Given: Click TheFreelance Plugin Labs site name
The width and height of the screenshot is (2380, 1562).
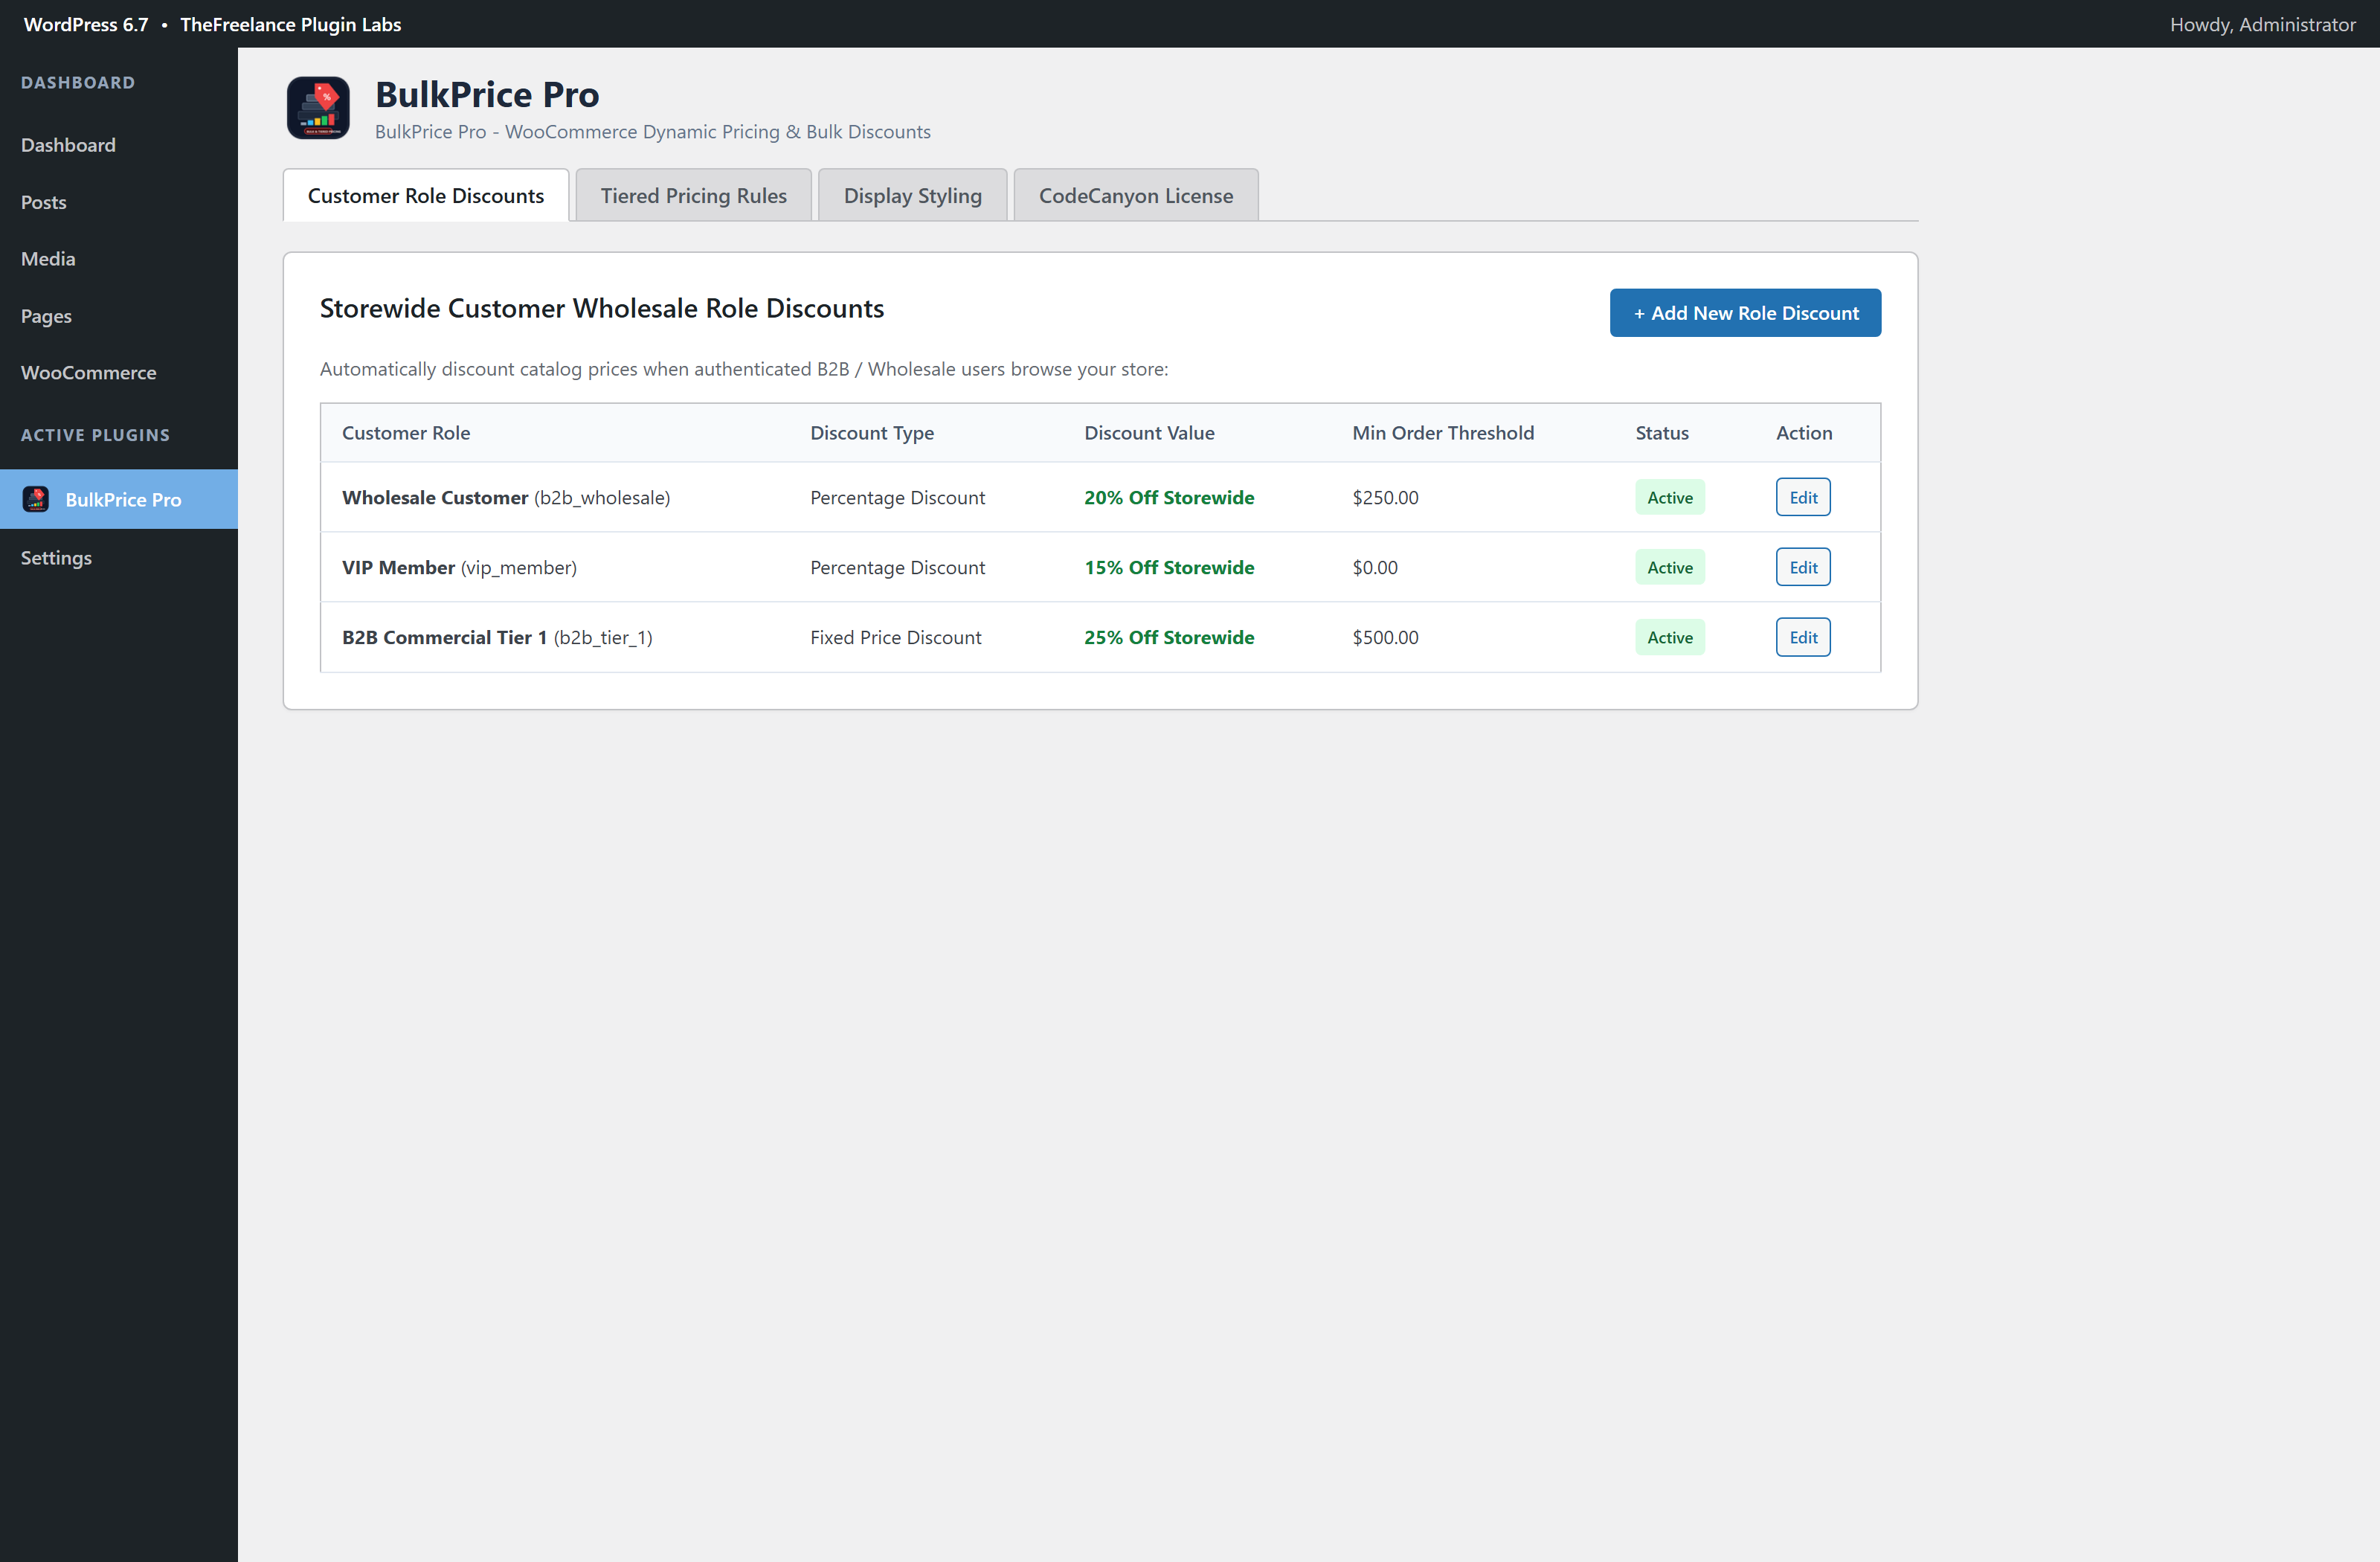Looking at the screenshot, I should (290, 24).
